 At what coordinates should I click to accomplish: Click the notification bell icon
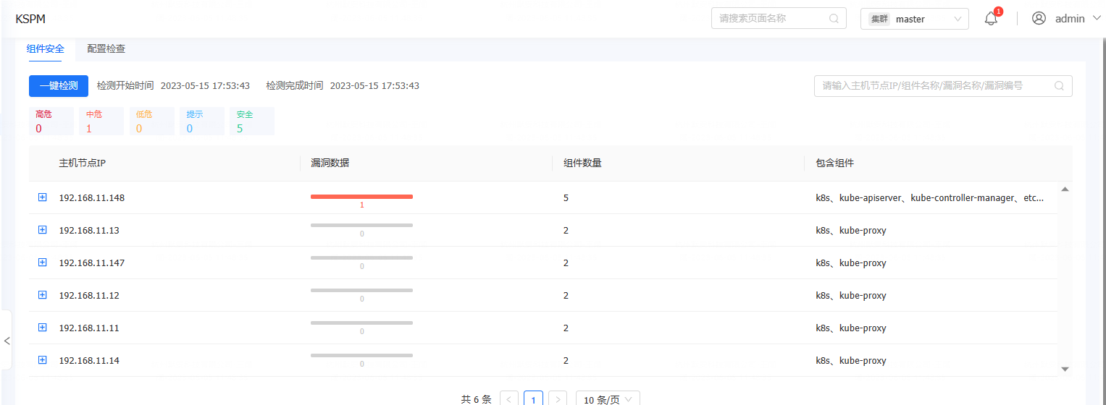991,19
